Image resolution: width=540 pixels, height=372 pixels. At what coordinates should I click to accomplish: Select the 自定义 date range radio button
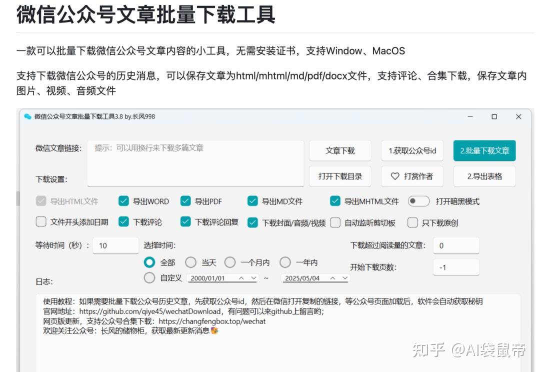(149, 277)
